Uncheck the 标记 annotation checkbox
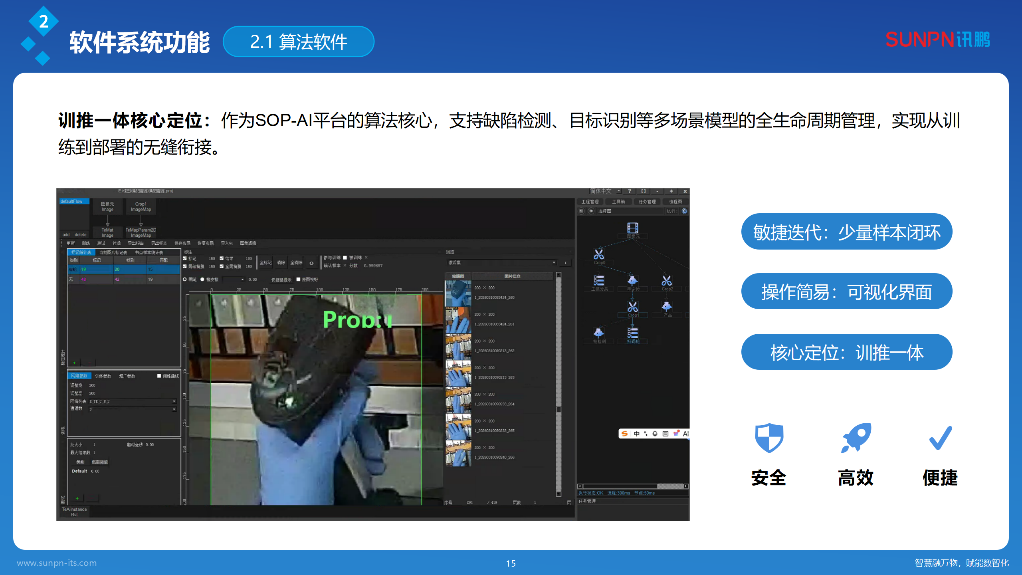1022x575 pixels. coord(184,258)
